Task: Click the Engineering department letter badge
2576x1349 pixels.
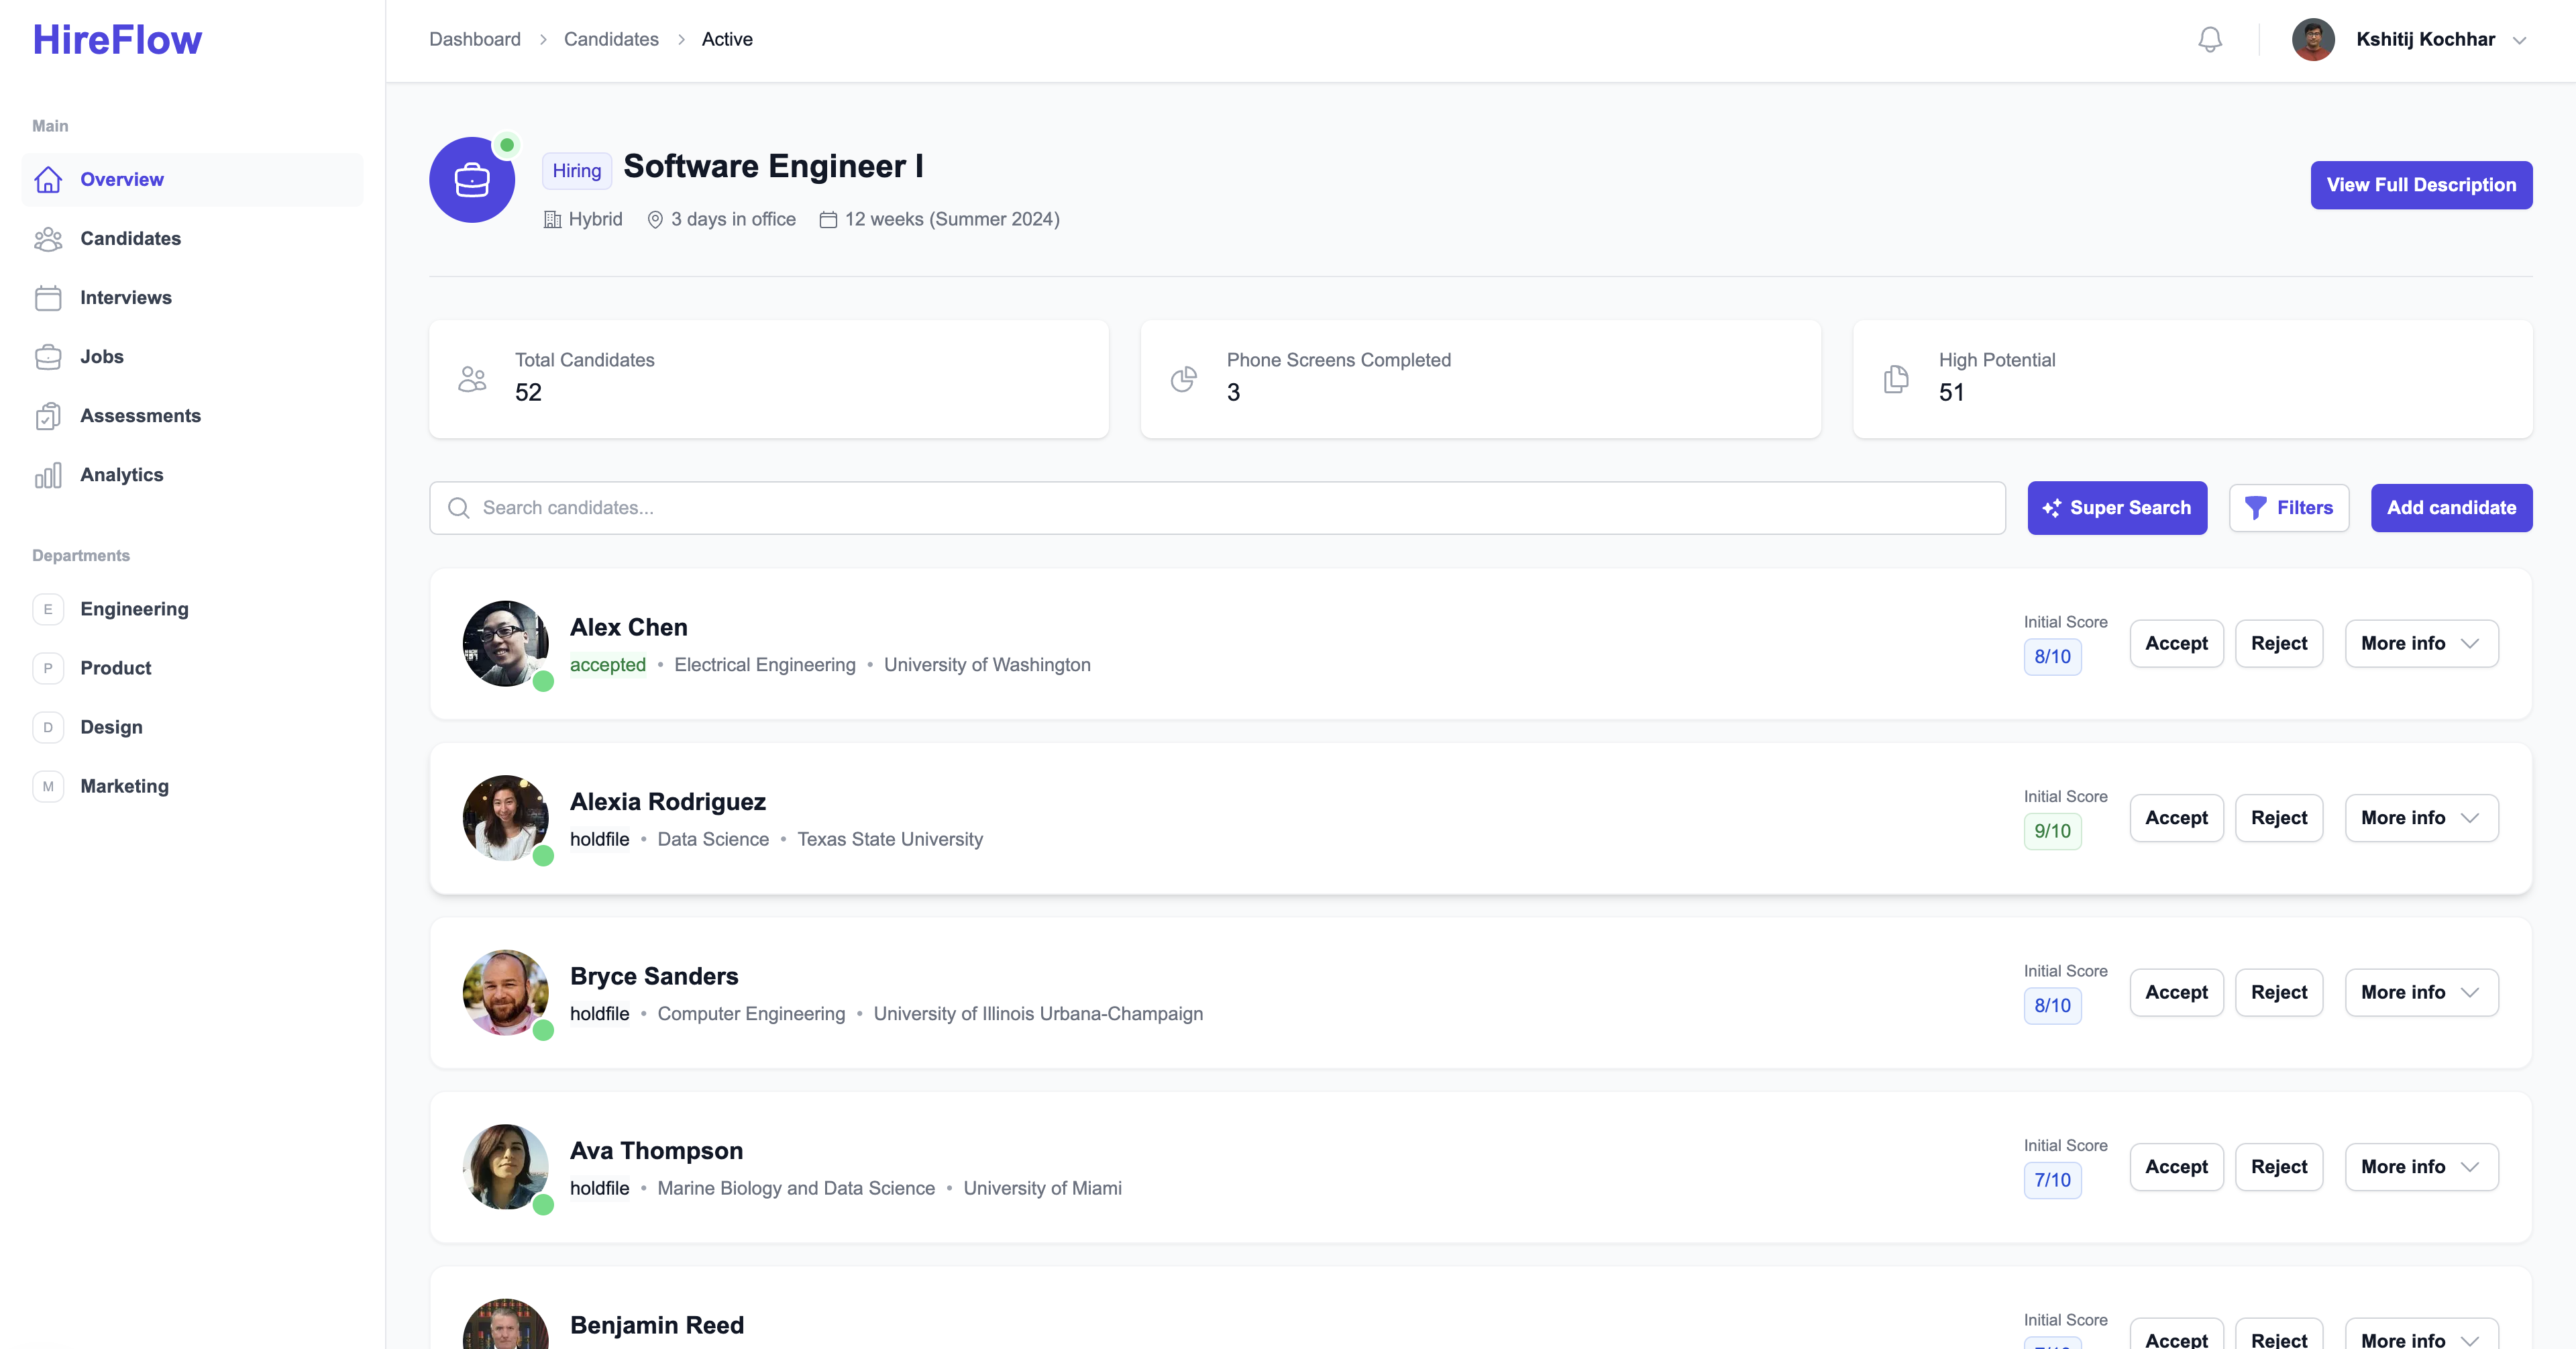Action: click(x=48, y=609)
